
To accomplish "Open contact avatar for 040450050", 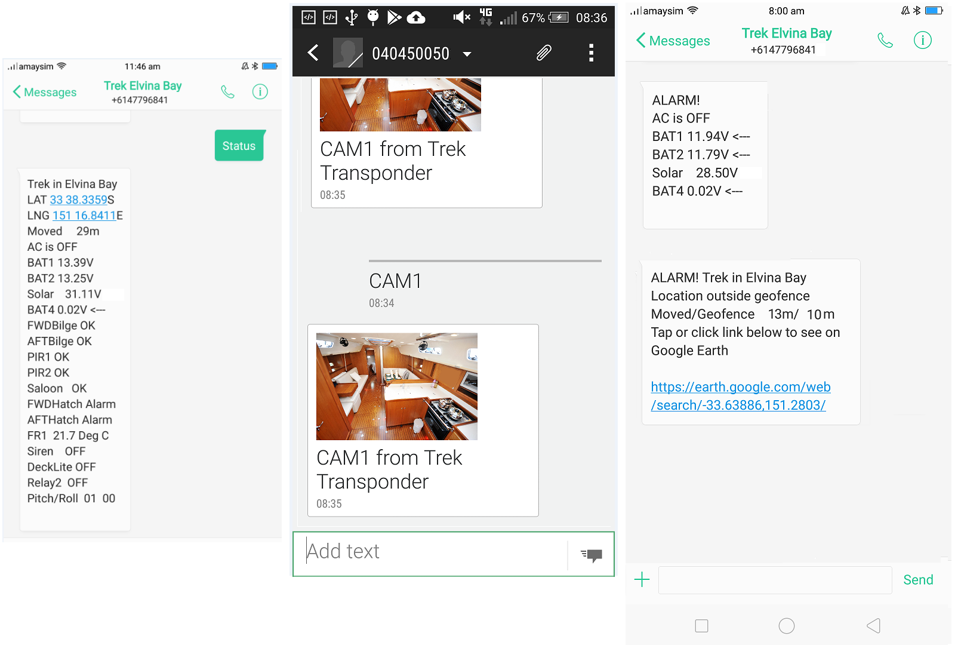I will pyautogui.click(x=347, y=53).
